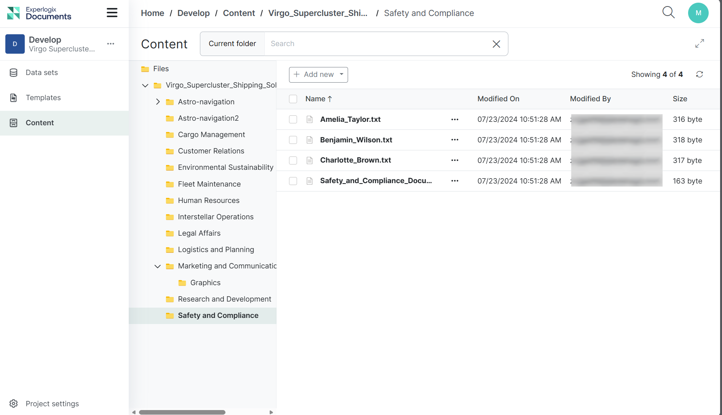
Task: Select the Safety_and_Compliance_Docu file checkbox
Action: click(x=293, y=181)
